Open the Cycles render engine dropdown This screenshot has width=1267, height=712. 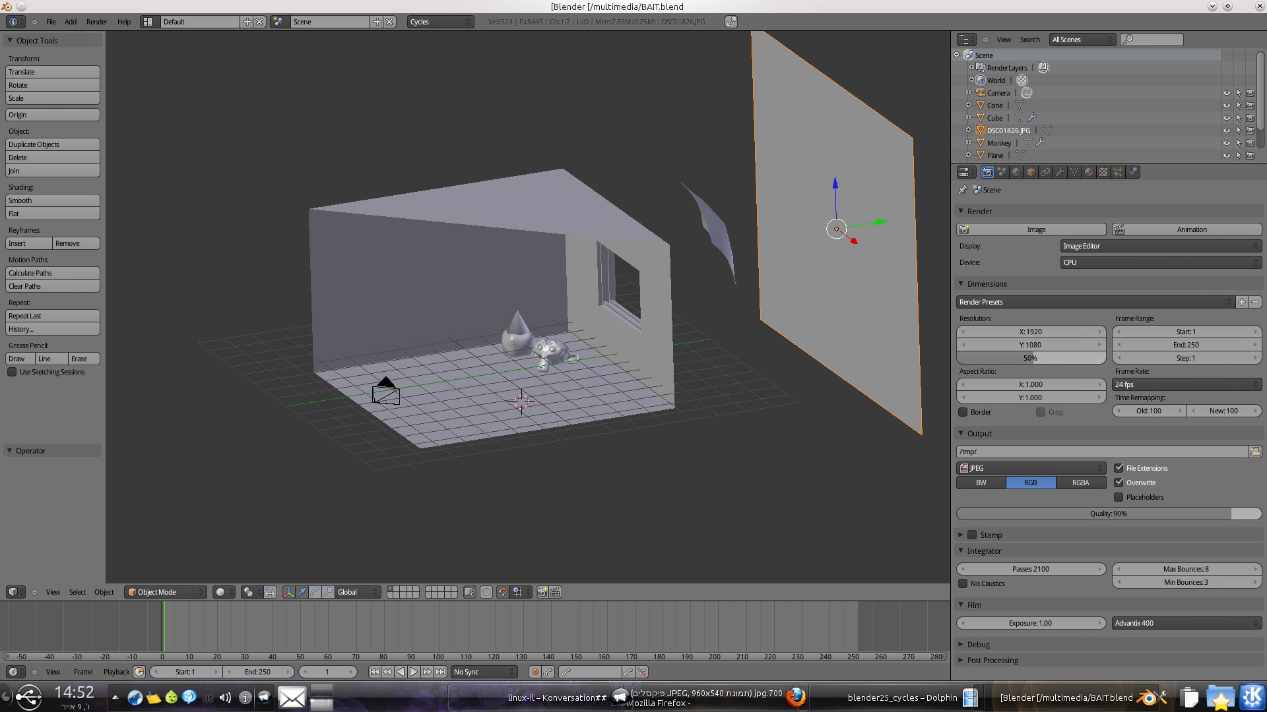click(440, 22)
